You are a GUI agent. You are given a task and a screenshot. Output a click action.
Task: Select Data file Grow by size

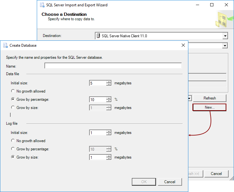pos(13,107)
